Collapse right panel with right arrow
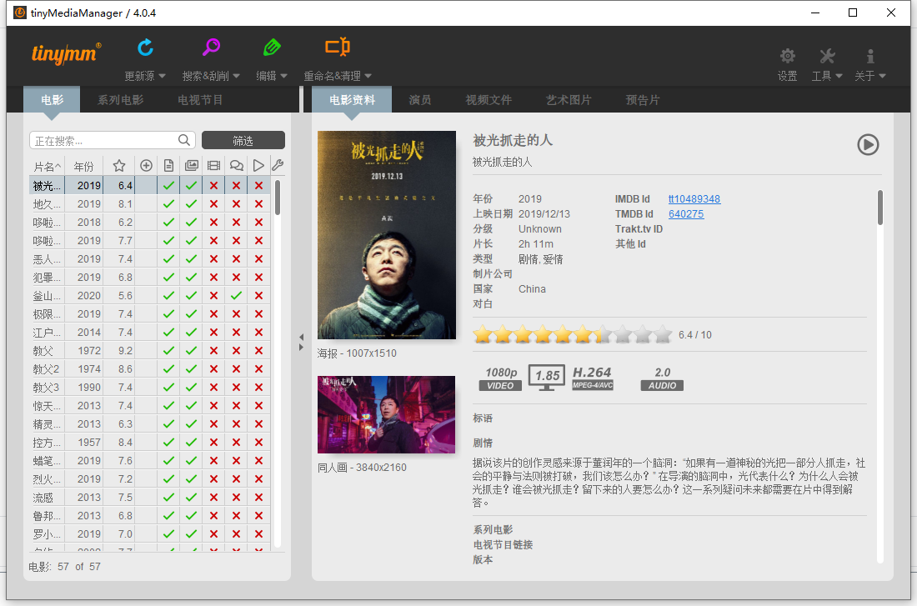The height and width of the screenshot is (606, 917). pos(301,348)
